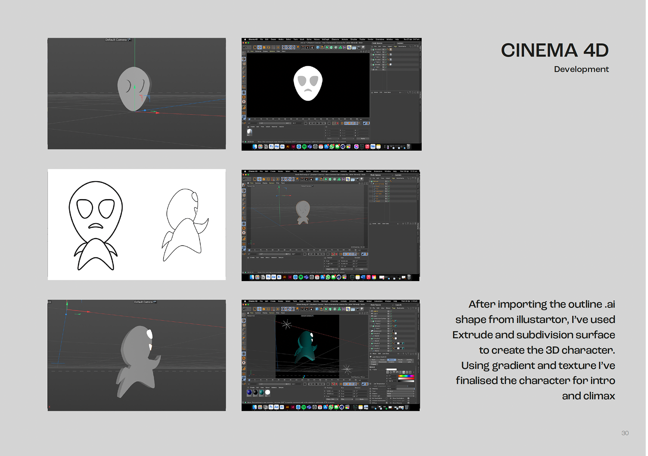Open Object (Rel) dropdown in kevin full body.ai
Viewport: 648px width, 456px height.
[x=332, y=269]
